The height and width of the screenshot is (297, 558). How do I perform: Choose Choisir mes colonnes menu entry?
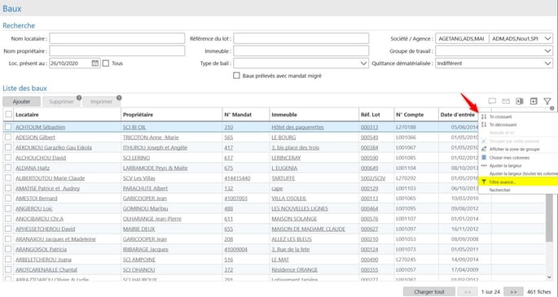(509, 157)
